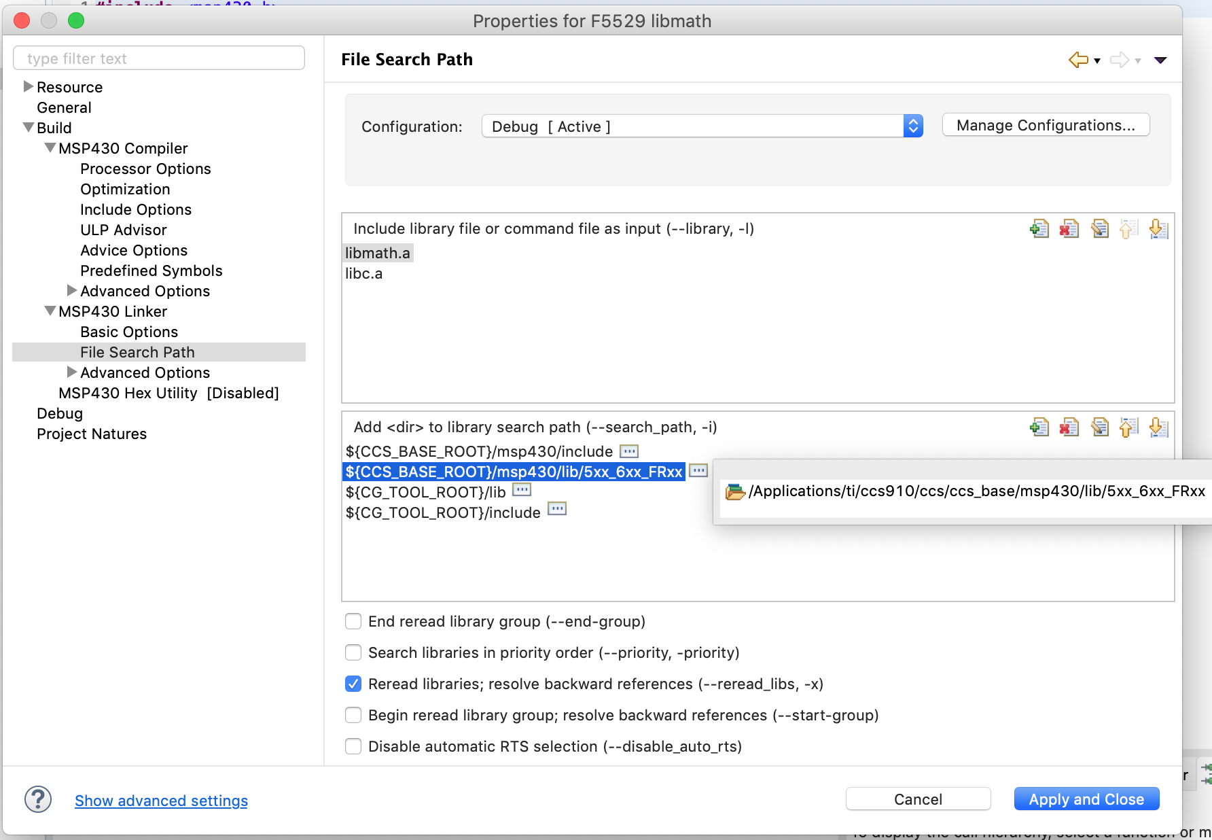Edit selected search path entry icon
Viewport: 1212px width, 840px height.
pyautogui.click(x=1099, y=427)
